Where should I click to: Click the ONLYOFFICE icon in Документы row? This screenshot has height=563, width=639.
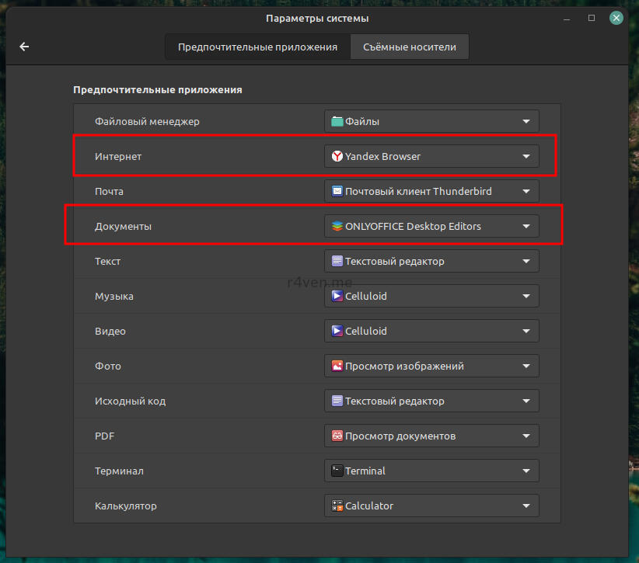click(337, 226)
